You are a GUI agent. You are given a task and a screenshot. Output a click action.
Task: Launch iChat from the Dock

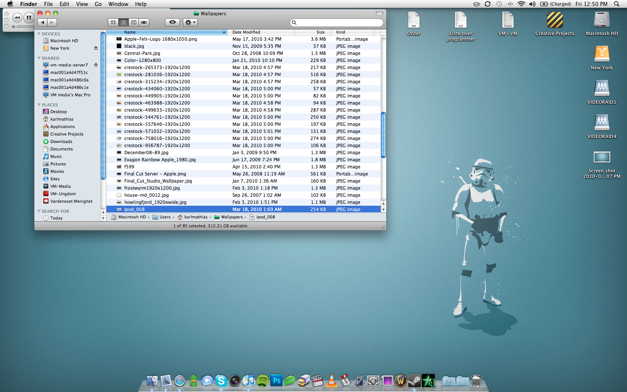click(207, 380)
